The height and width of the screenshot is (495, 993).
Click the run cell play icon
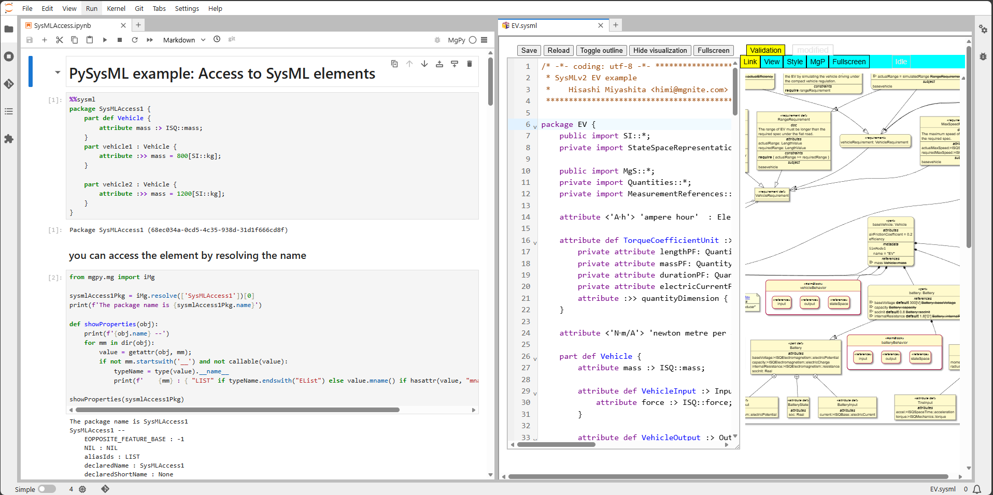pos(105,40)
